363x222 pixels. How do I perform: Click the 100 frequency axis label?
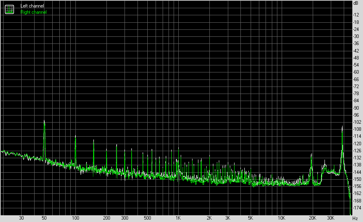coord(75,218)
